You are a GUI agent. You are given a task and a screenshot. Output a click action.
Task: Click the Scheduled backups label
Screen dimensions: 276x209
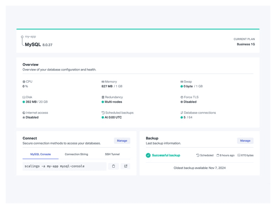point(119,113)
